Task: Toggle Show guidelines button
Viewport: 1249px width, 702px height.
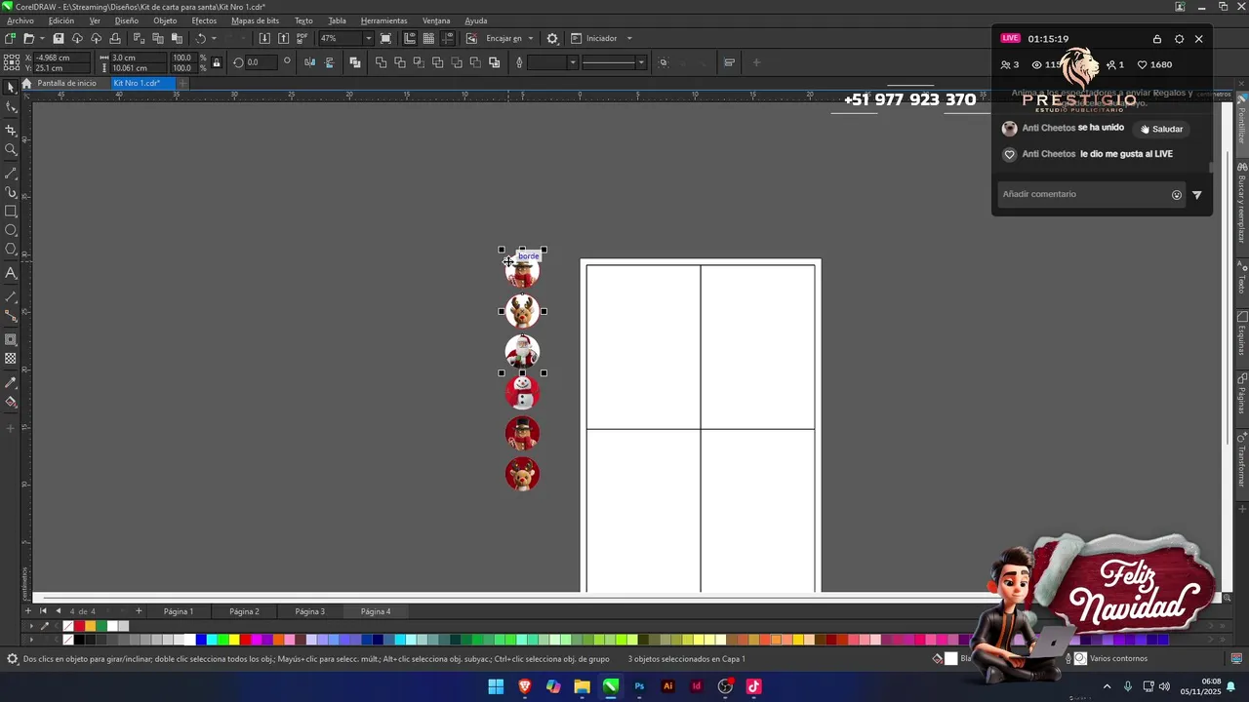Action: tap(447, 38)
